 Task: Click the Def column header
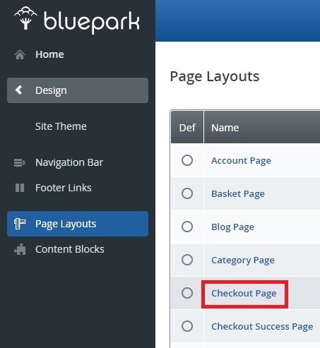coord(187,128)
